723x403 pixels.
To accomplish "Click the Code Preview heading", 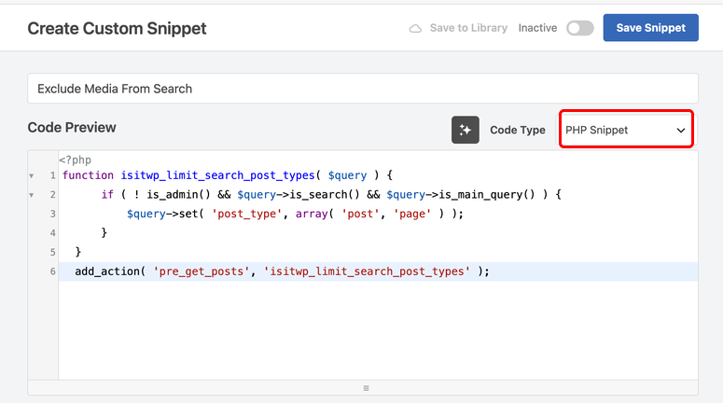I will 72,127.
